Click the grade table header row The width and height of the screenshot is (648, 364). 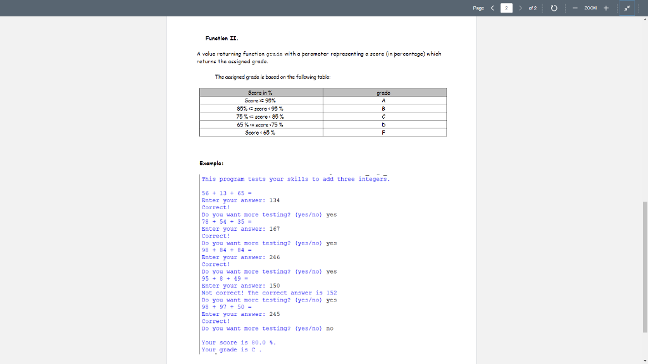pyautogui.click(x=323, y=92)
